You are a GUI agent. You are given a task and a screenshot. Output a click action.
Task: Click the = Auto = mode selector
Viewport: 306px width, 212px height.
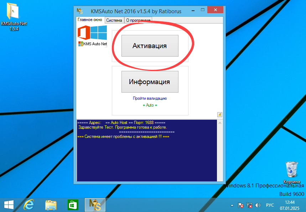tap(150, 105)
